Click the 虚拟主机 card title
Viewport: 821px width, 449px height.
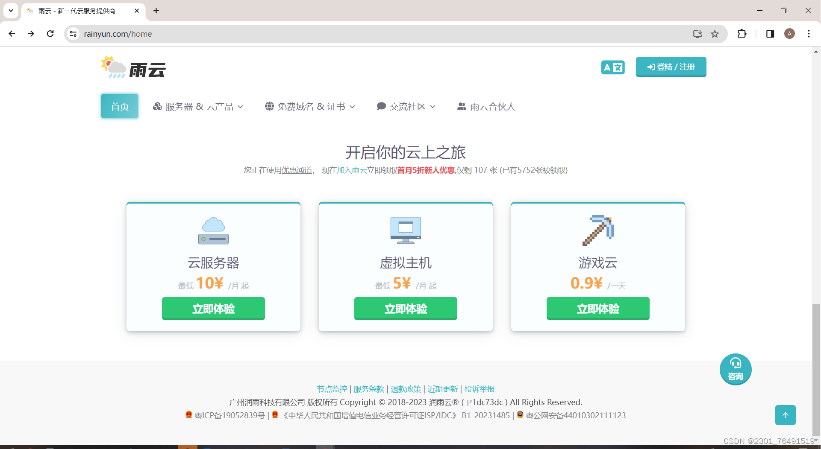pyautogui.click(x=406, y=263)
